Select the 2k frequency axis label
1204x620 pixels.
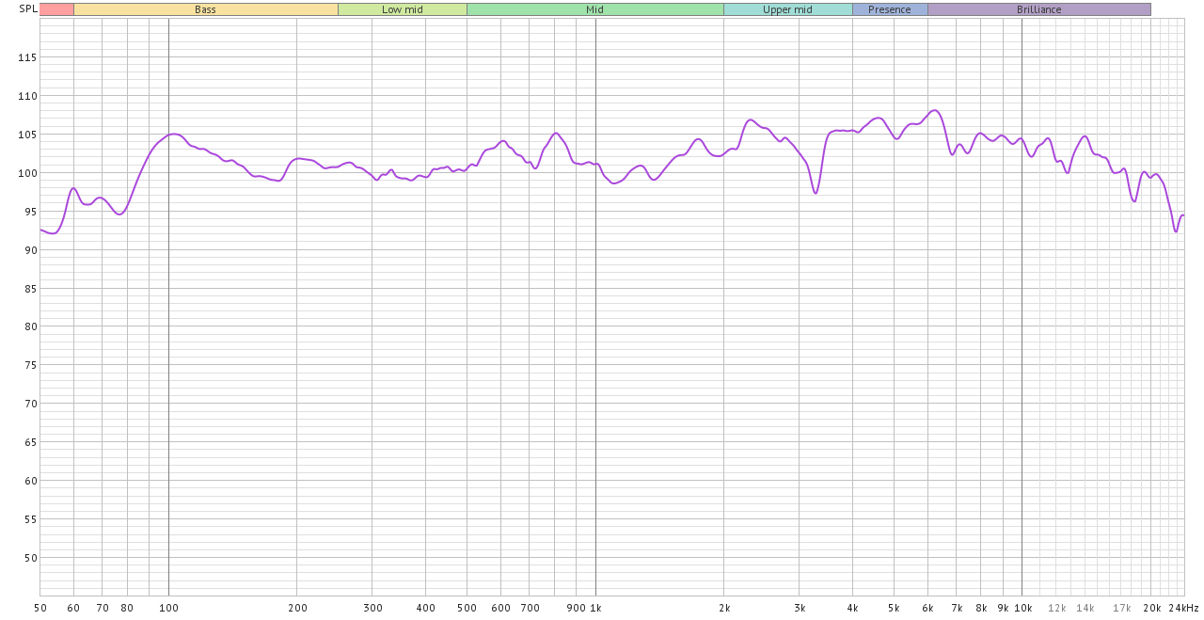pos(724,608)
